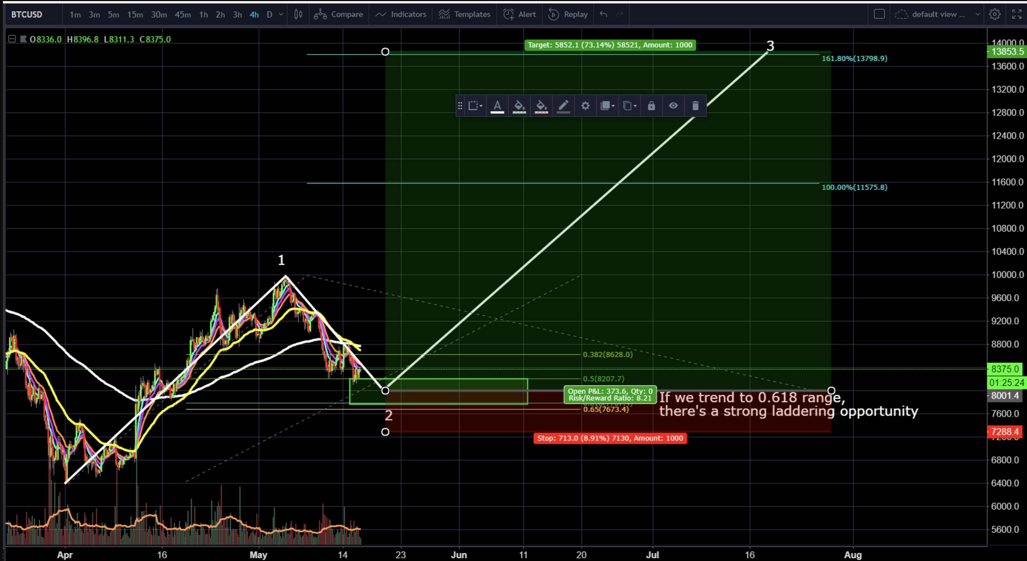Select the laddering opportunity text note
The width and height of the screenshot is (1027, 561).
tap(788, 404)
